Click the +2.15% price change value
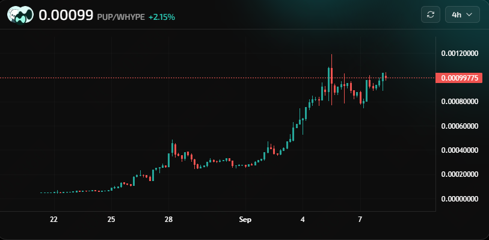The width and height of the screenshot is (489, 240). (x=162, y=17)
